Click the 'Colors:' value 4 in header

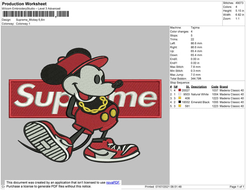click(x=236, y=7)
